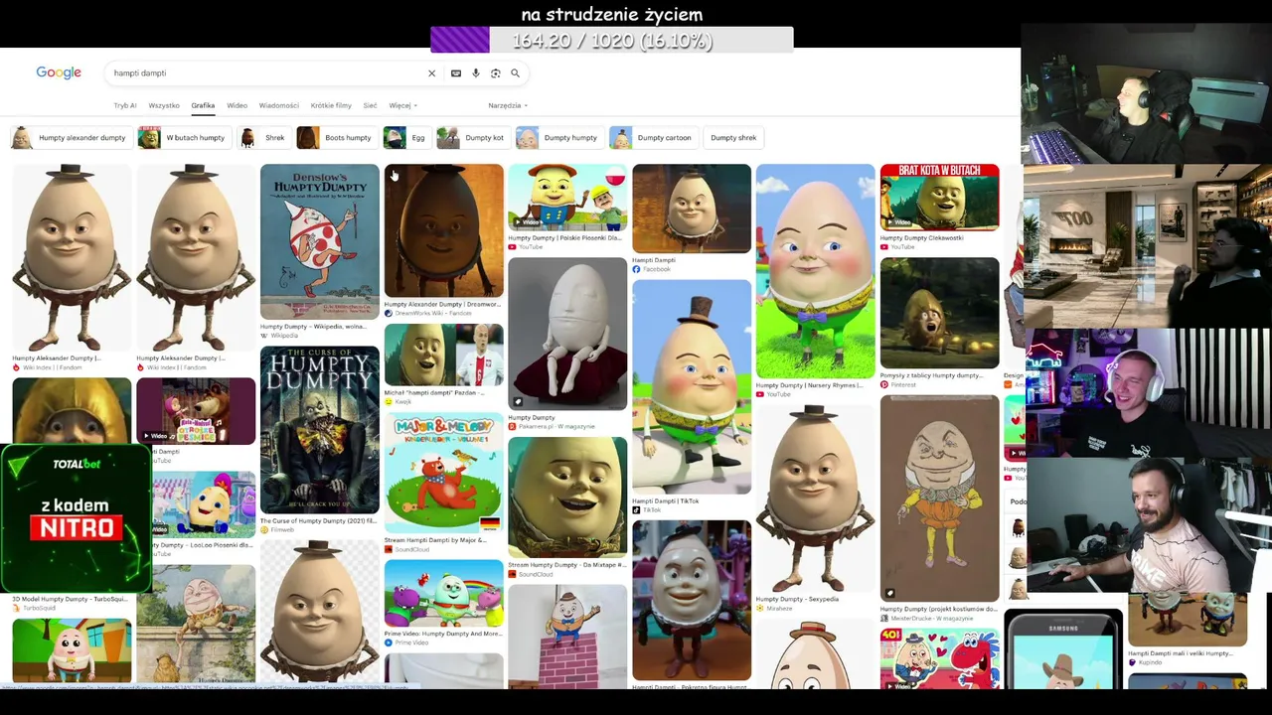Open the Prime Video Humpty Dumpty image
Screen dimensions: 1272x715
(443, 594)
